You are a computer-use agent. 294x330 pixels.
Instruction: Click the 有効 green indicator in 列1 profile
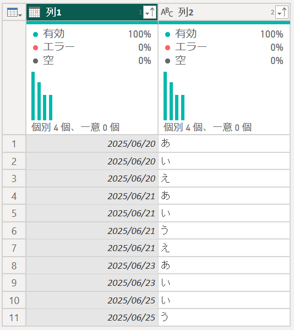tap(35, 34)
